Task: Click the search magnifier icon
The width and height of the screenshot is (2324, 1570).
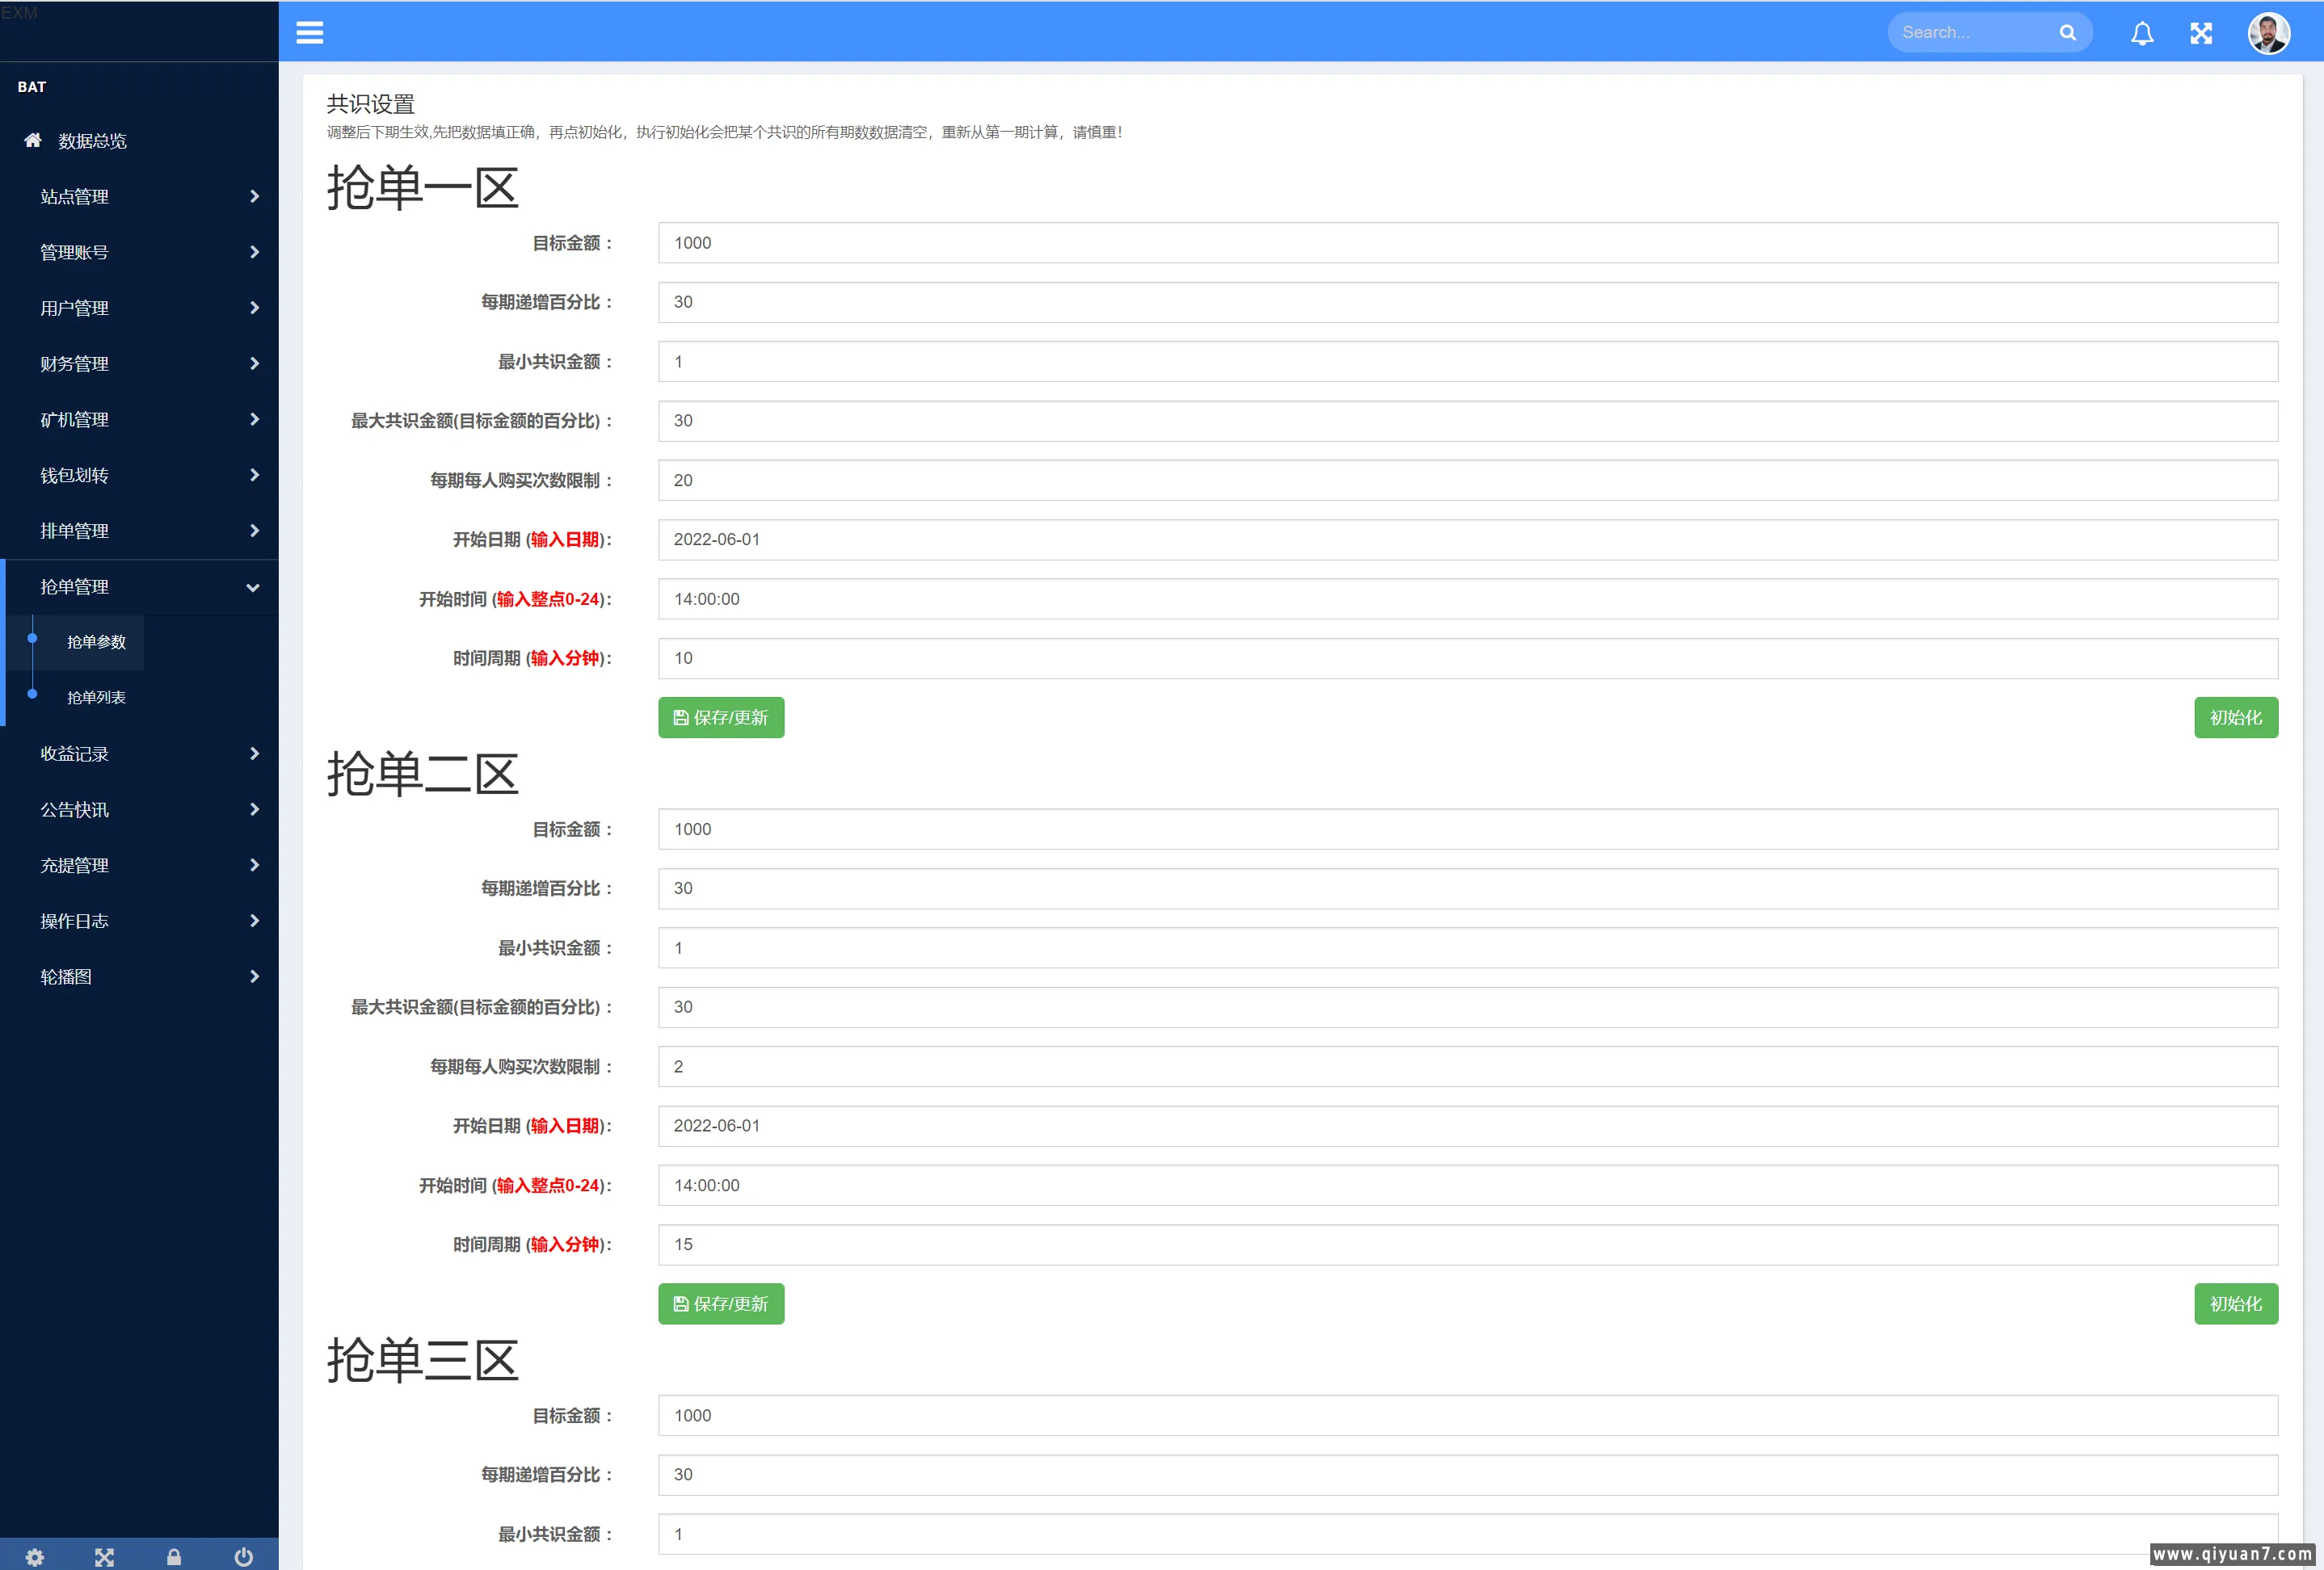Action: (x=2067, y=31)
